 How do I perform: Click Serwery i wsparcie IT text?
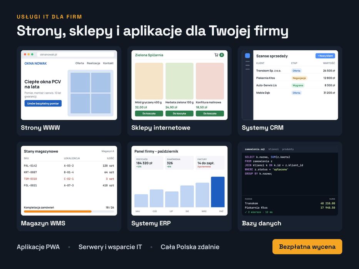point(110,247)
